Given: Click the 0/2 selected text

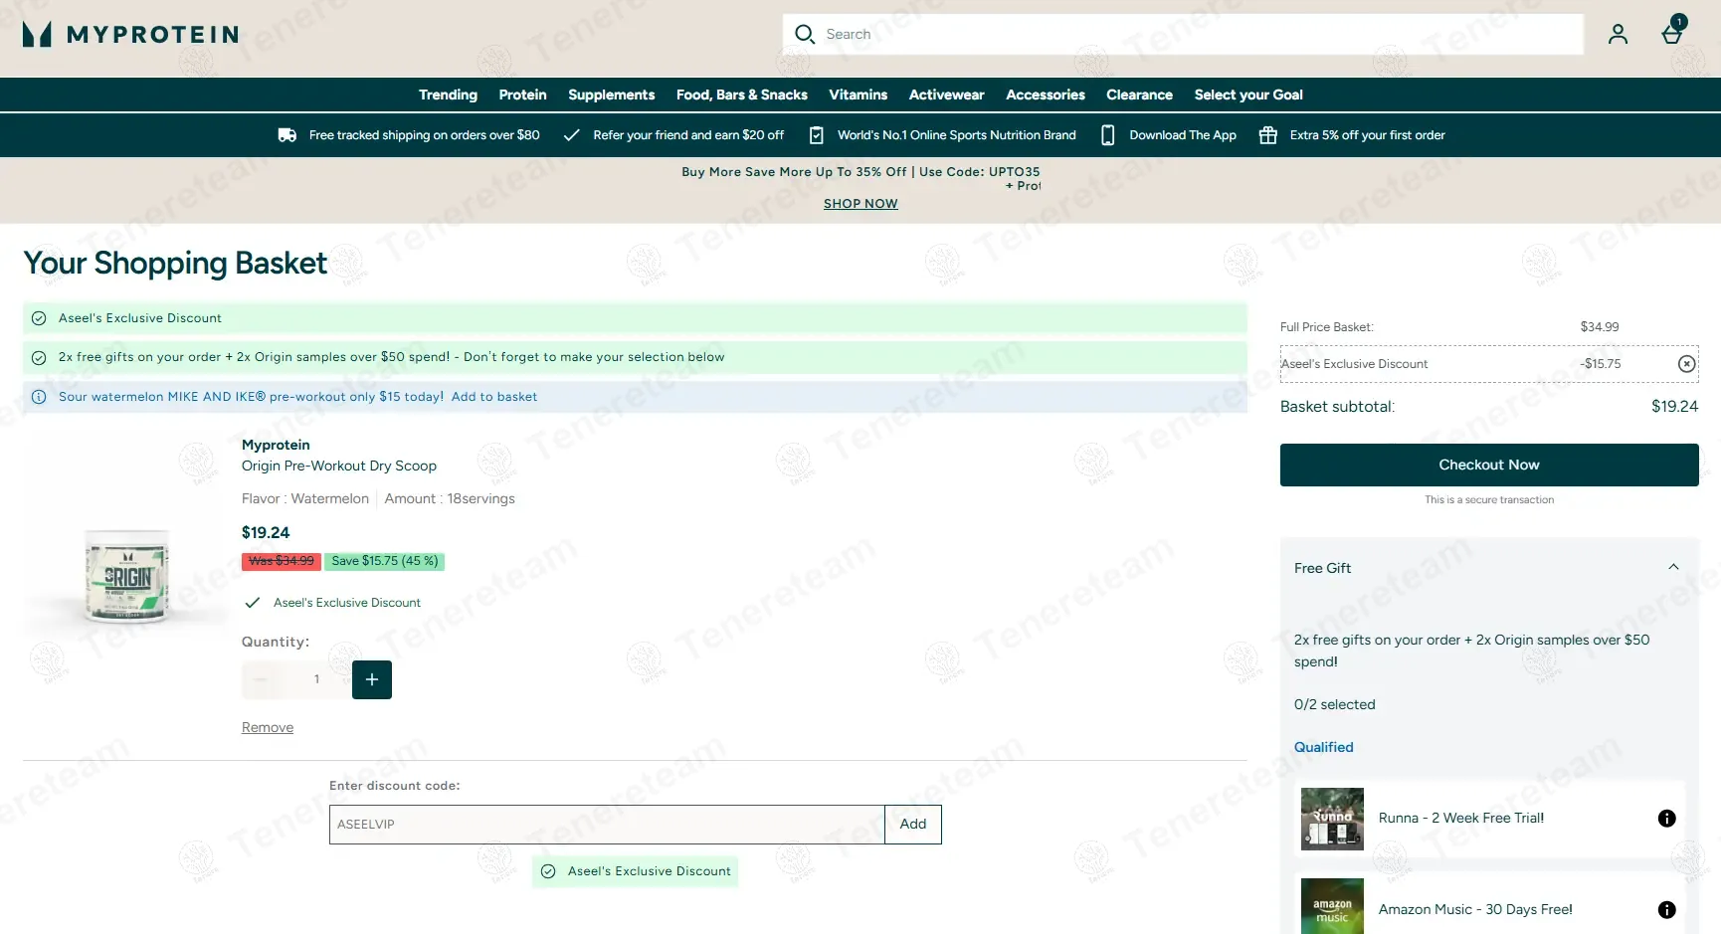Looking at the screenshot, I should [x=1334, y=705].
